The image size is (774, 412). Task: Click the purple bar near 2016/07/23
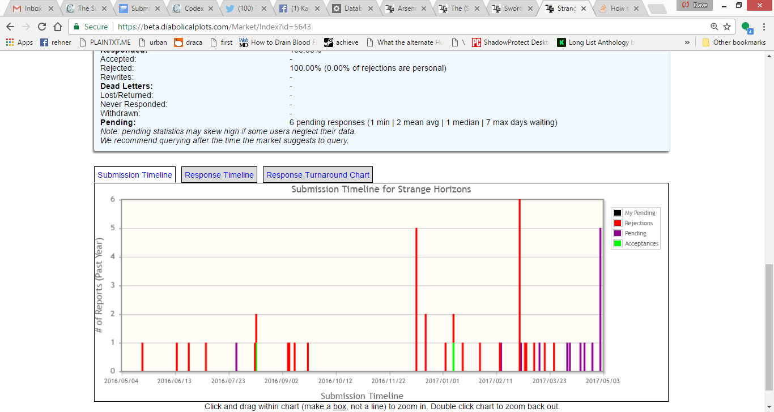click(236, 357)
